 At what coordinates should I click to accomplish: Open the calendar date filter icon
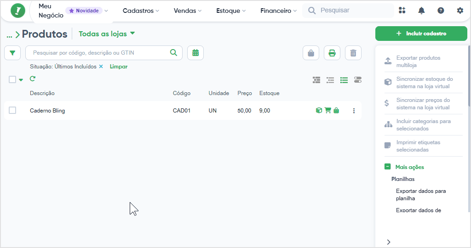[x=195, y=53]
